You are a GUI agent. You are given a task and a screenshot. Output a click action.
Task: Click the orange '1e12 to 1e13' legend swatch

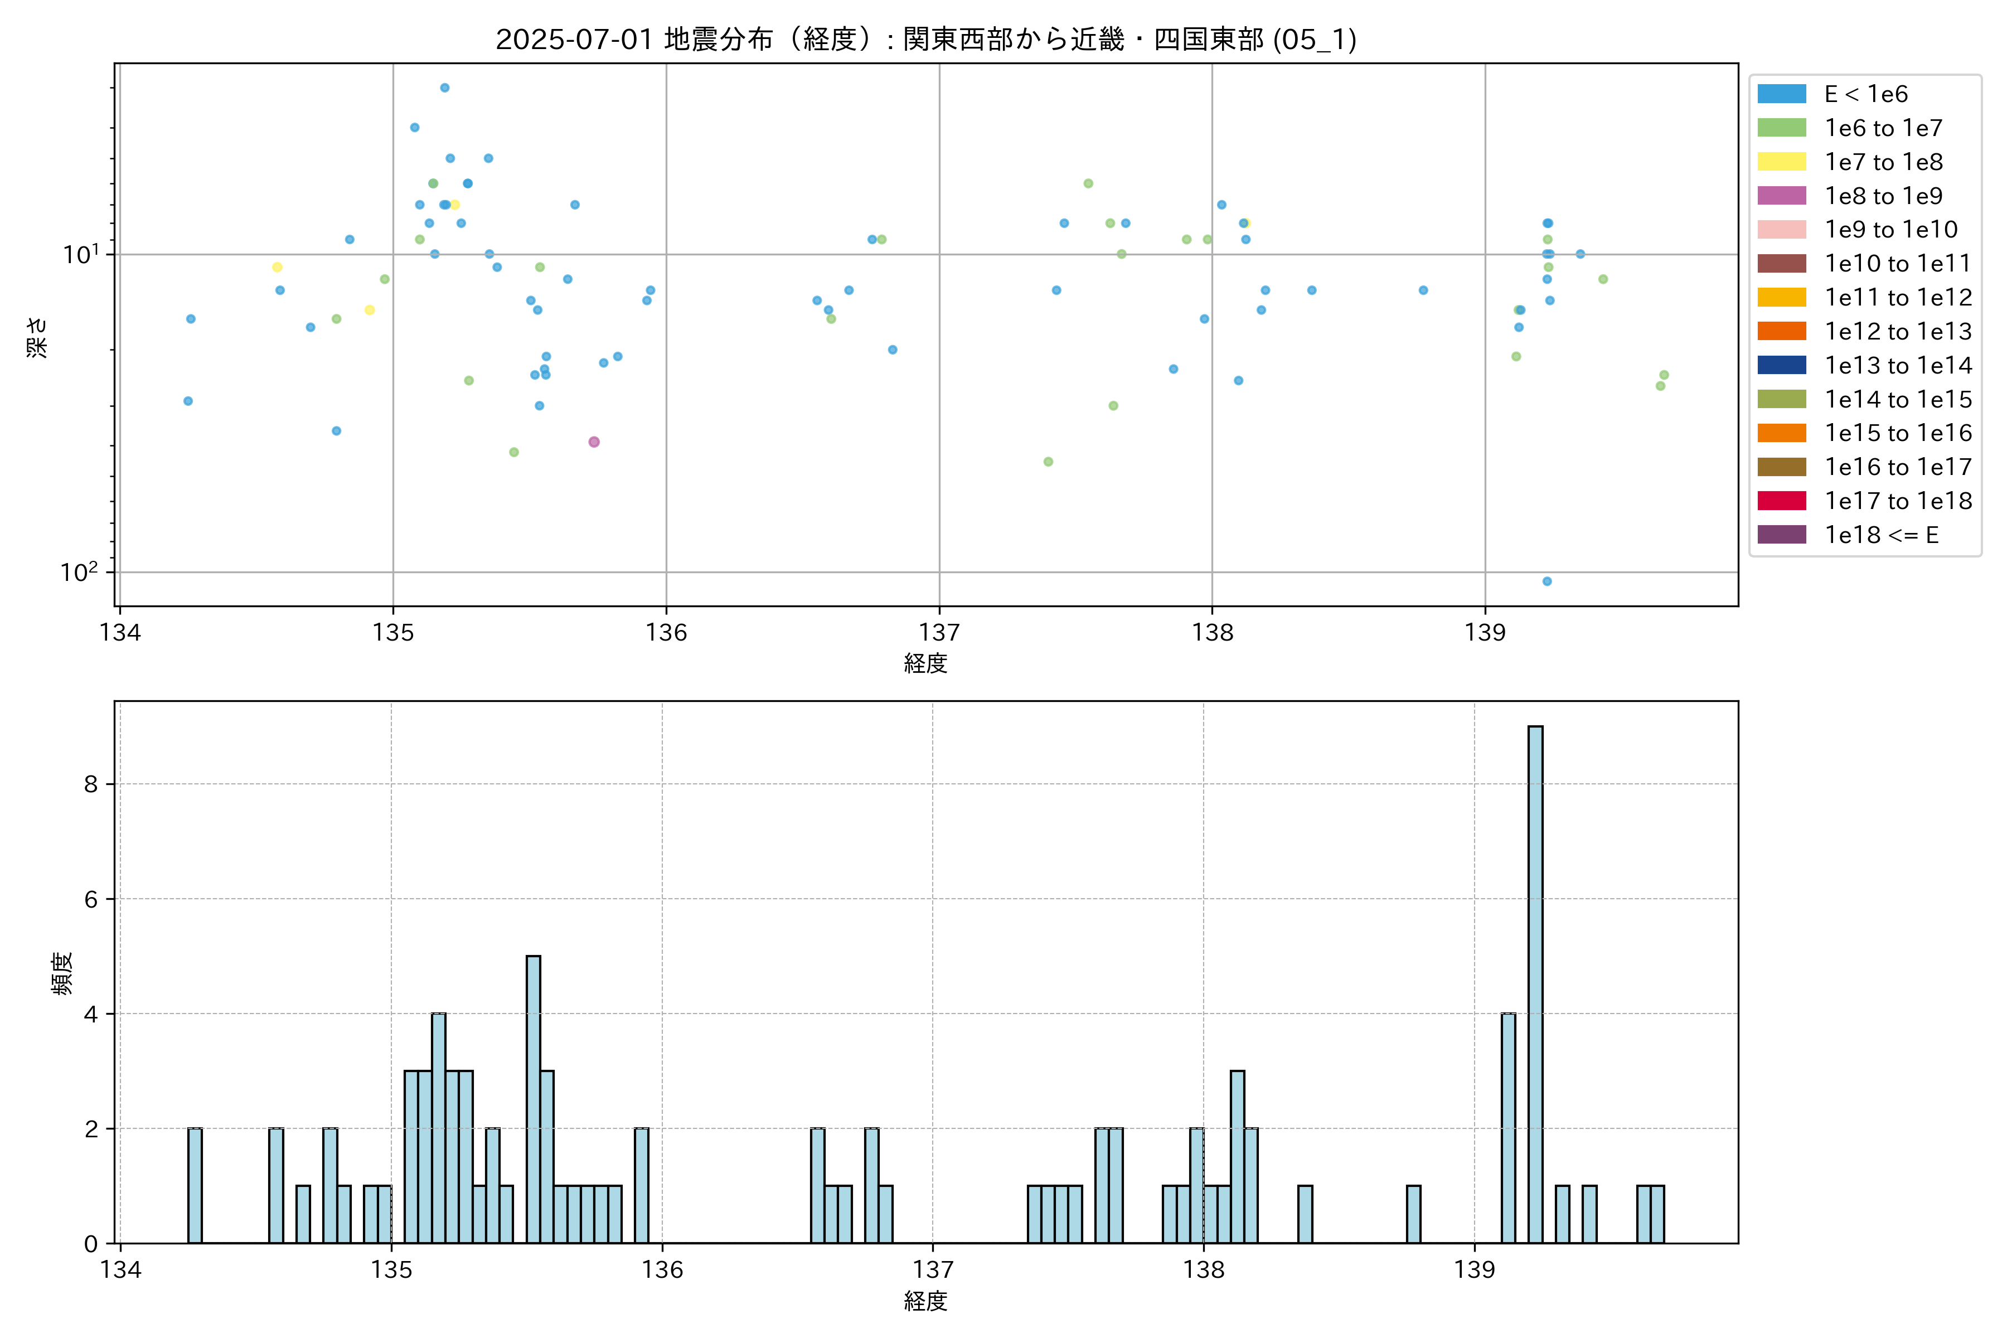[1782, 331]
